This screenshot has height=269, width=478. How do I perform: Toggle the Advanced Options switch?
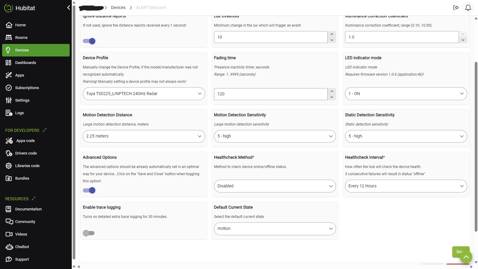tap(89, 190)
